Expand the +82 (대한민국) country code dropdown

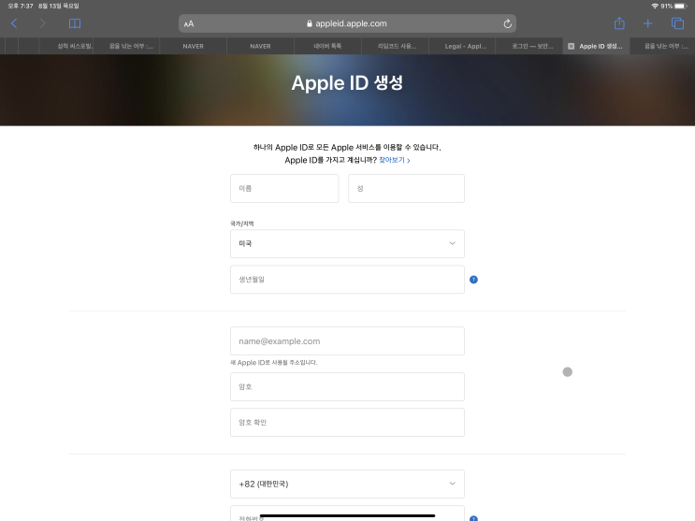pos(347,484)
